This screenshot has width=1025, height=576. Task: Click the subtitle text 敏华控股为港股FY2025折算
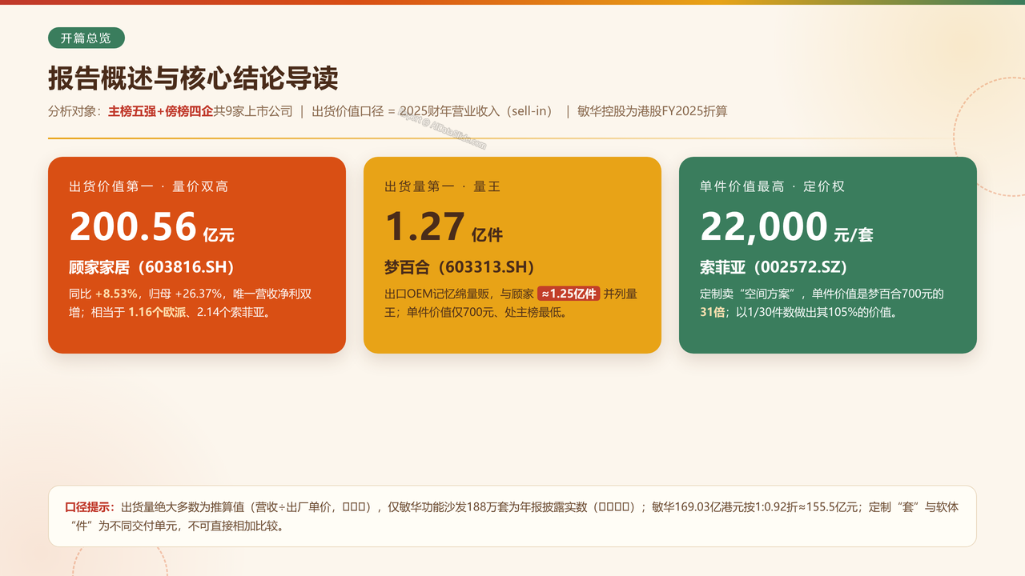tap(652, 111)
